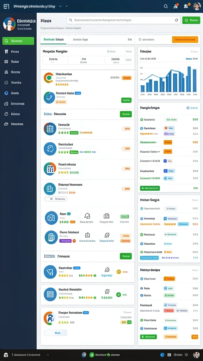Select the blue radio circle in second right-panel row

pos(142,128)
